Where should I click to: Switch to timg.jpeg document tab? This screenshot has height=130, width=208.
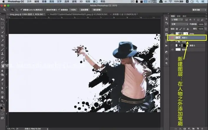point(26,14)
